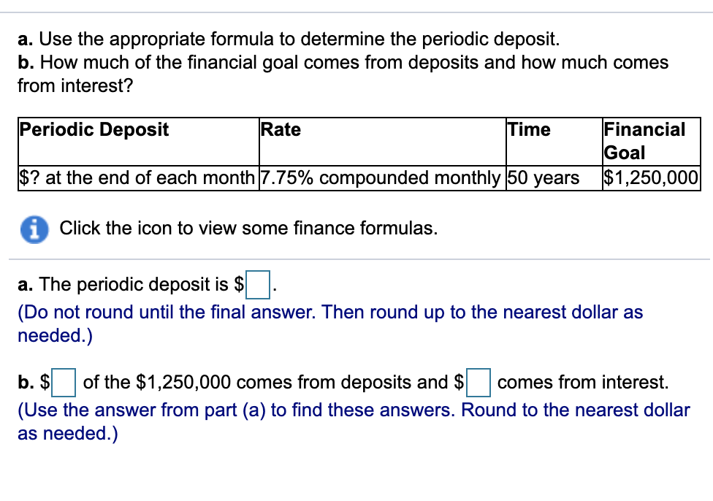The image size is (713, 501).
Task: Select the Periodic Deposit column header
Action: [94, 129]
